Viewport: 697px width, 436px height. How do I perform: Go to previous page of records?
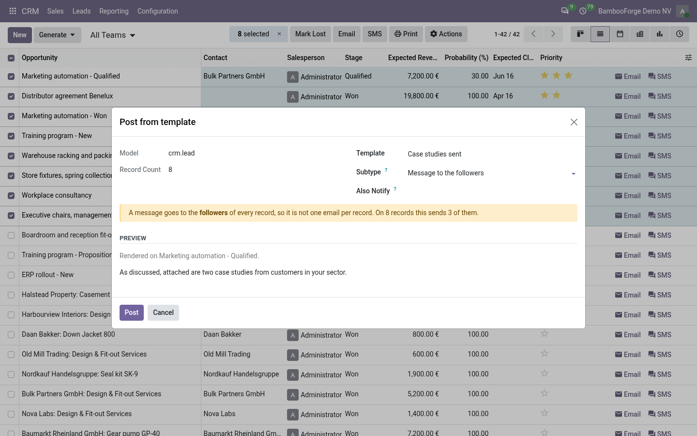(x=533, y=34)
